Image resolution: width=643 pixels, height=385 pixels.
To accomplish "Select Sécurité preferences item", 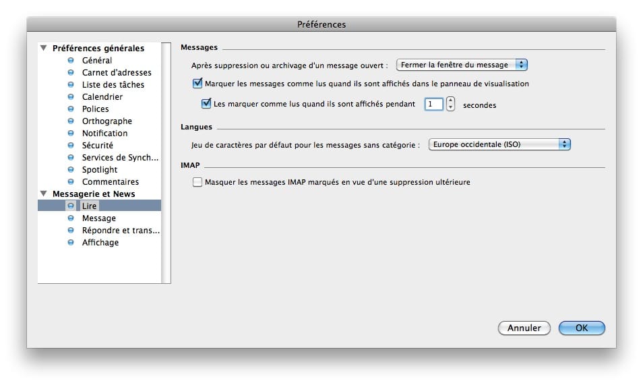I will pos(97,145).
